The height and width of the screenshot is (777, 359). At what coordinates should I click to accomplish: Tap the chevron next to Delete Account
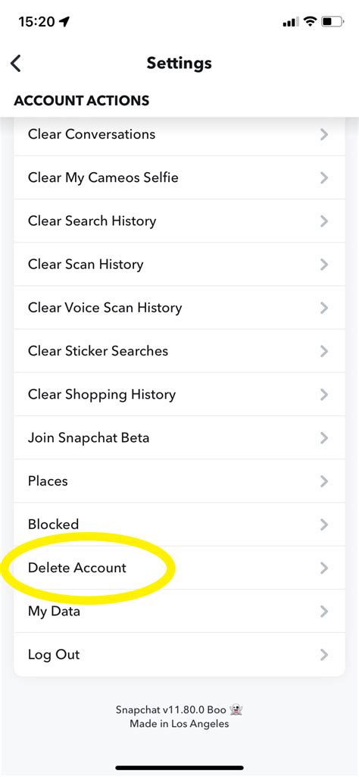324,568
